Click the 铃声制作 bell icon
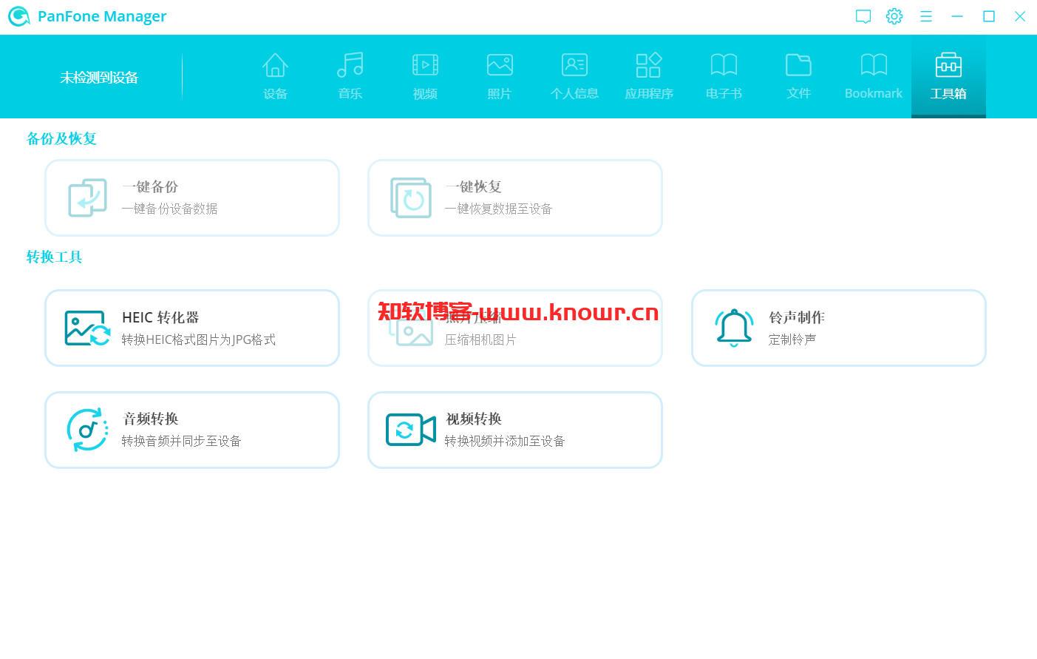1037x659 pixels. coord(734,328)
